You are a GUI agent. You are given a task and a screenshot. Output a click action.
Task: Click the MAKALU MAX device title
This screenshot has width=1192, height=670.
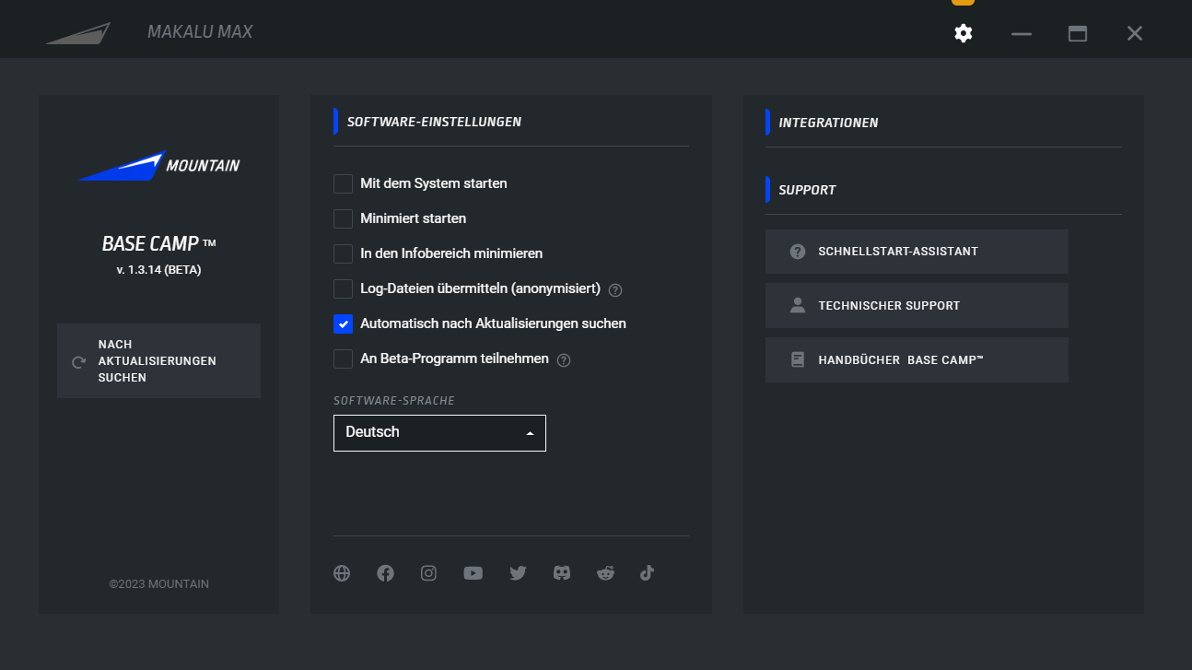coord(200,32)
